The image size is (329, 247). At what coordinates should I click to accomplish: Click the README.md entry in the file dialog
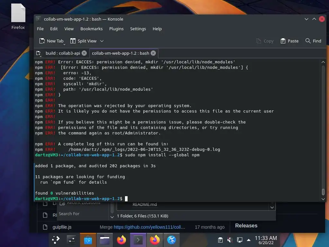(145, 204)
